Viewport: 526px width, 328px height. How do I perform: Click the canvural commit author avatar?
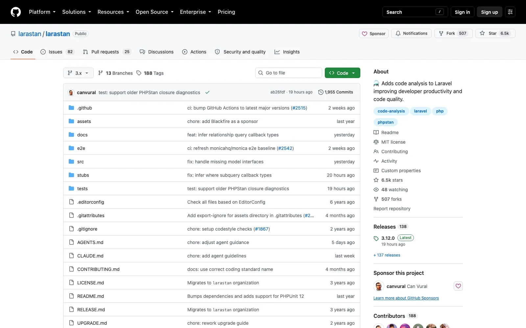tap(71, 92)
